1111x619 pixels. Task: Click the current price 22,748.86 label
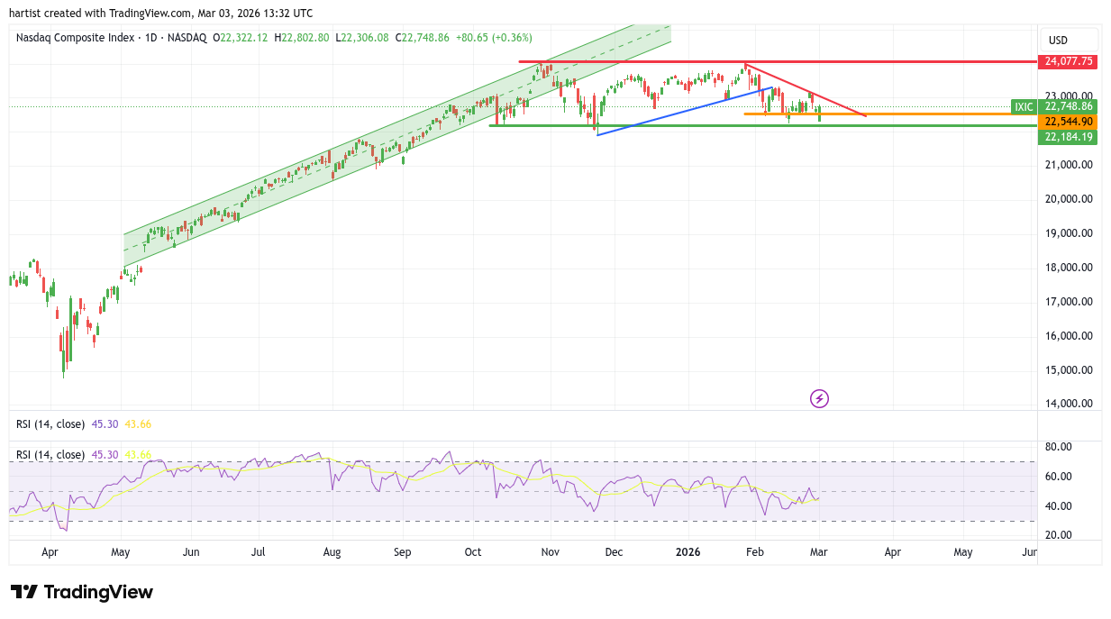[x=1068, y=106]
